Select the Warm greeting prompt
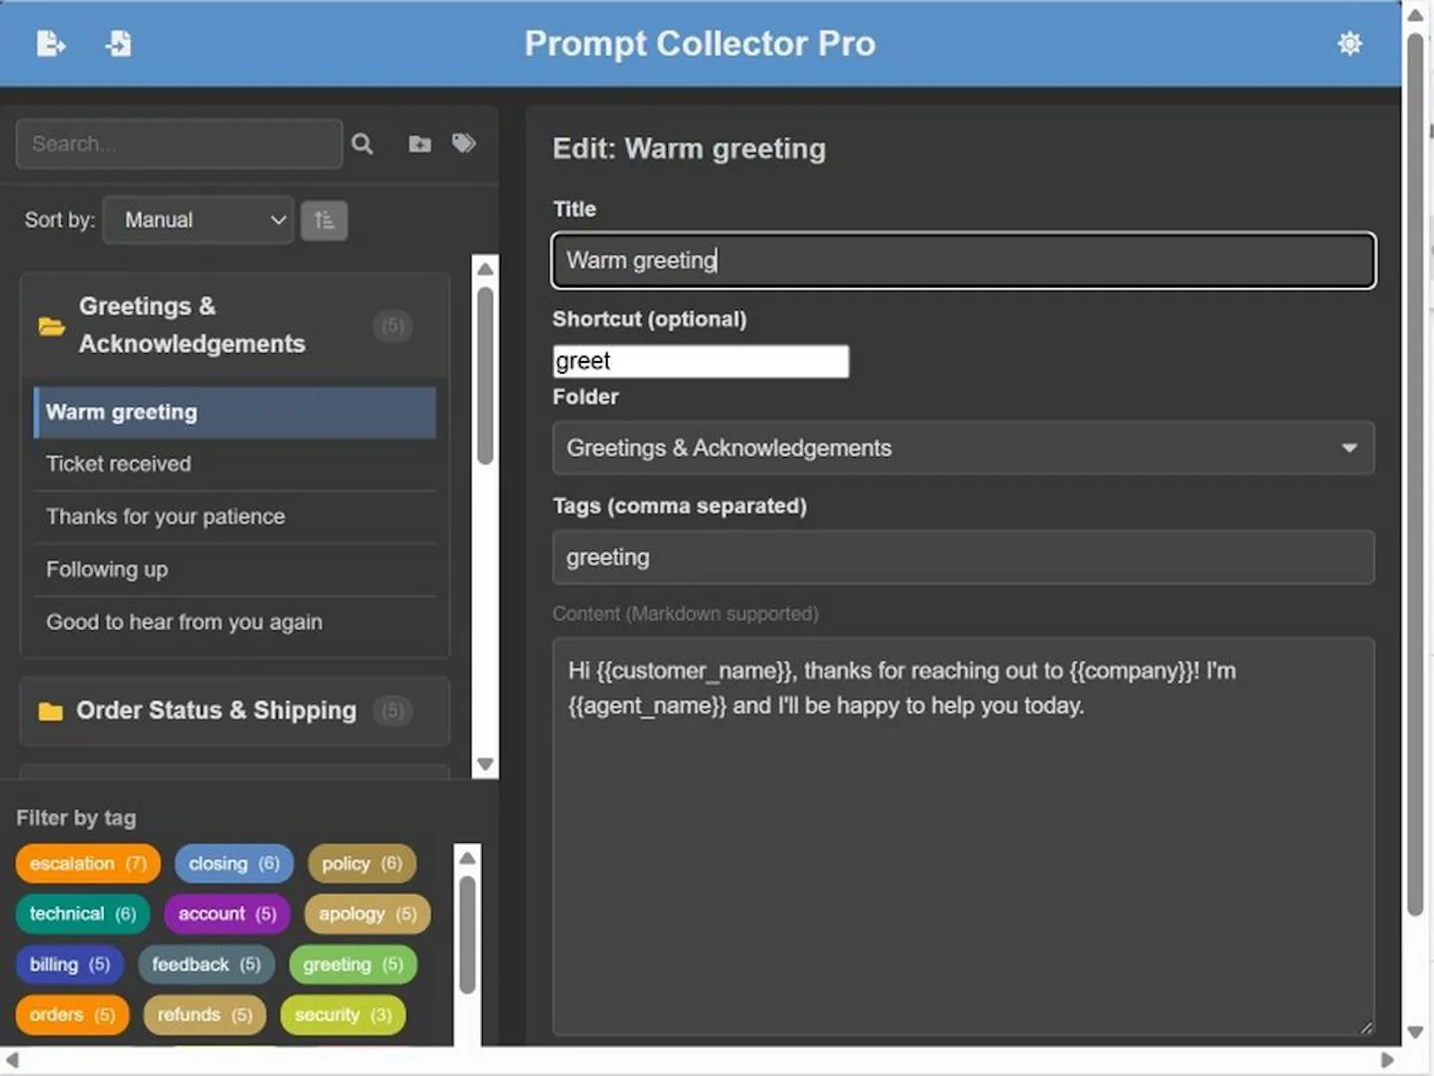Viewport: 1434px width, 1076px height. pos(235,412)
